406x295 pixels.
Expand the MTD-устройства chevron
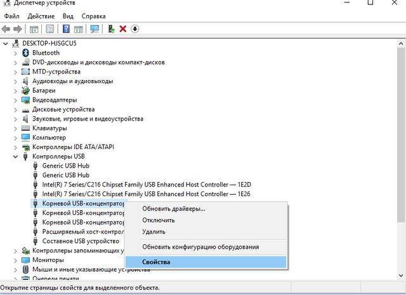pos(15,72)
